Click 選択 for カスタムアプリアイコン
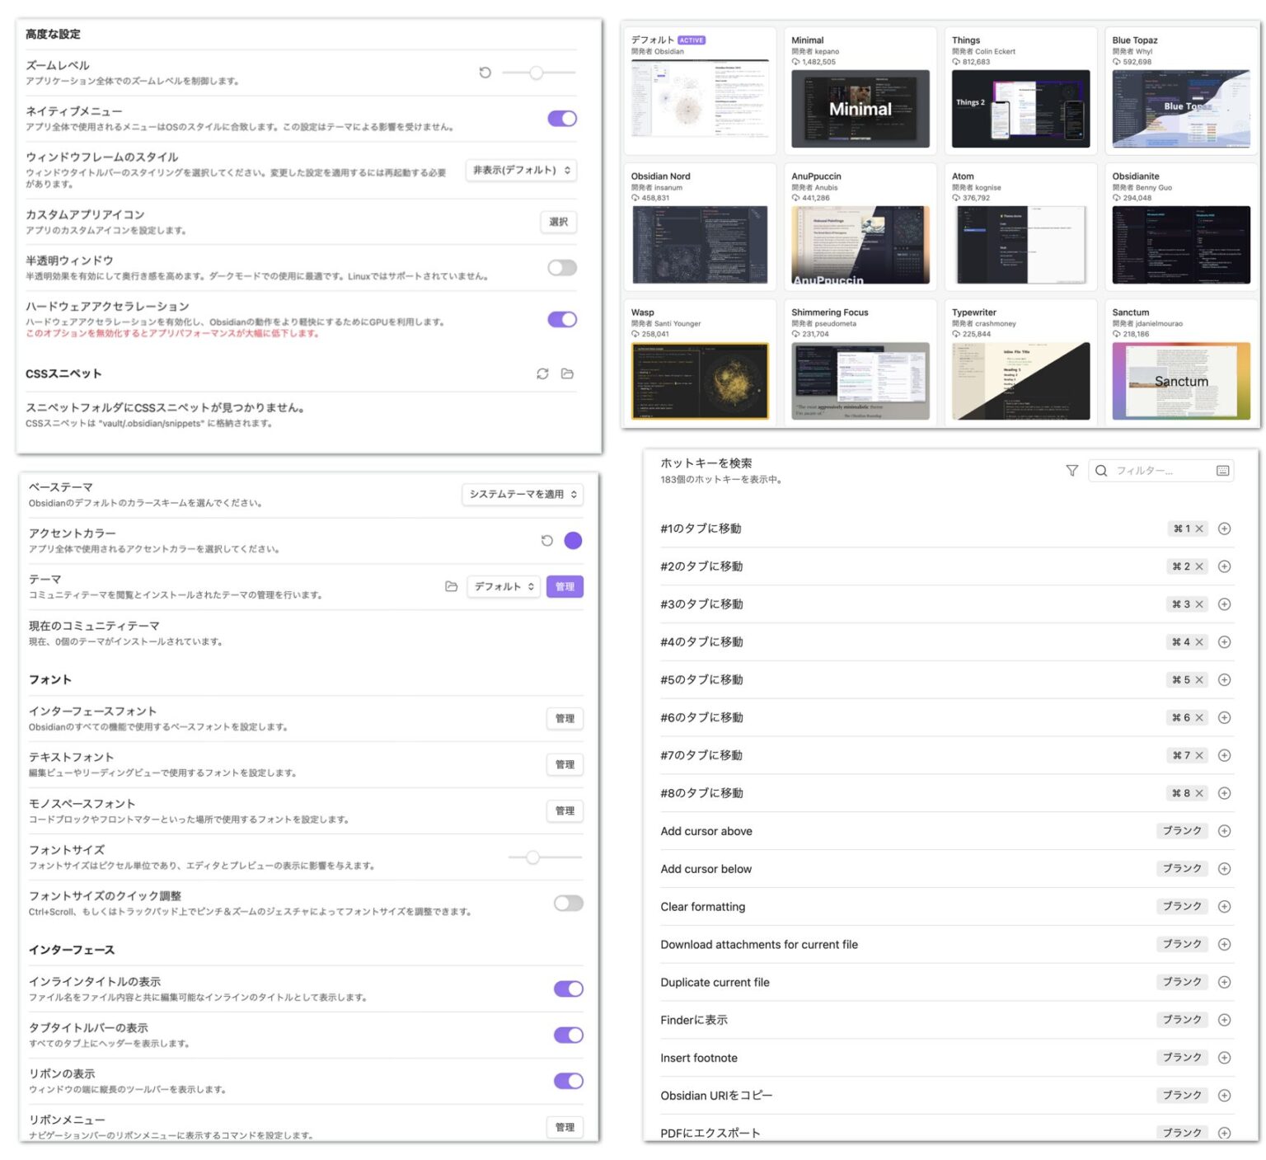1266x1160 pixels. click(558, 222)
